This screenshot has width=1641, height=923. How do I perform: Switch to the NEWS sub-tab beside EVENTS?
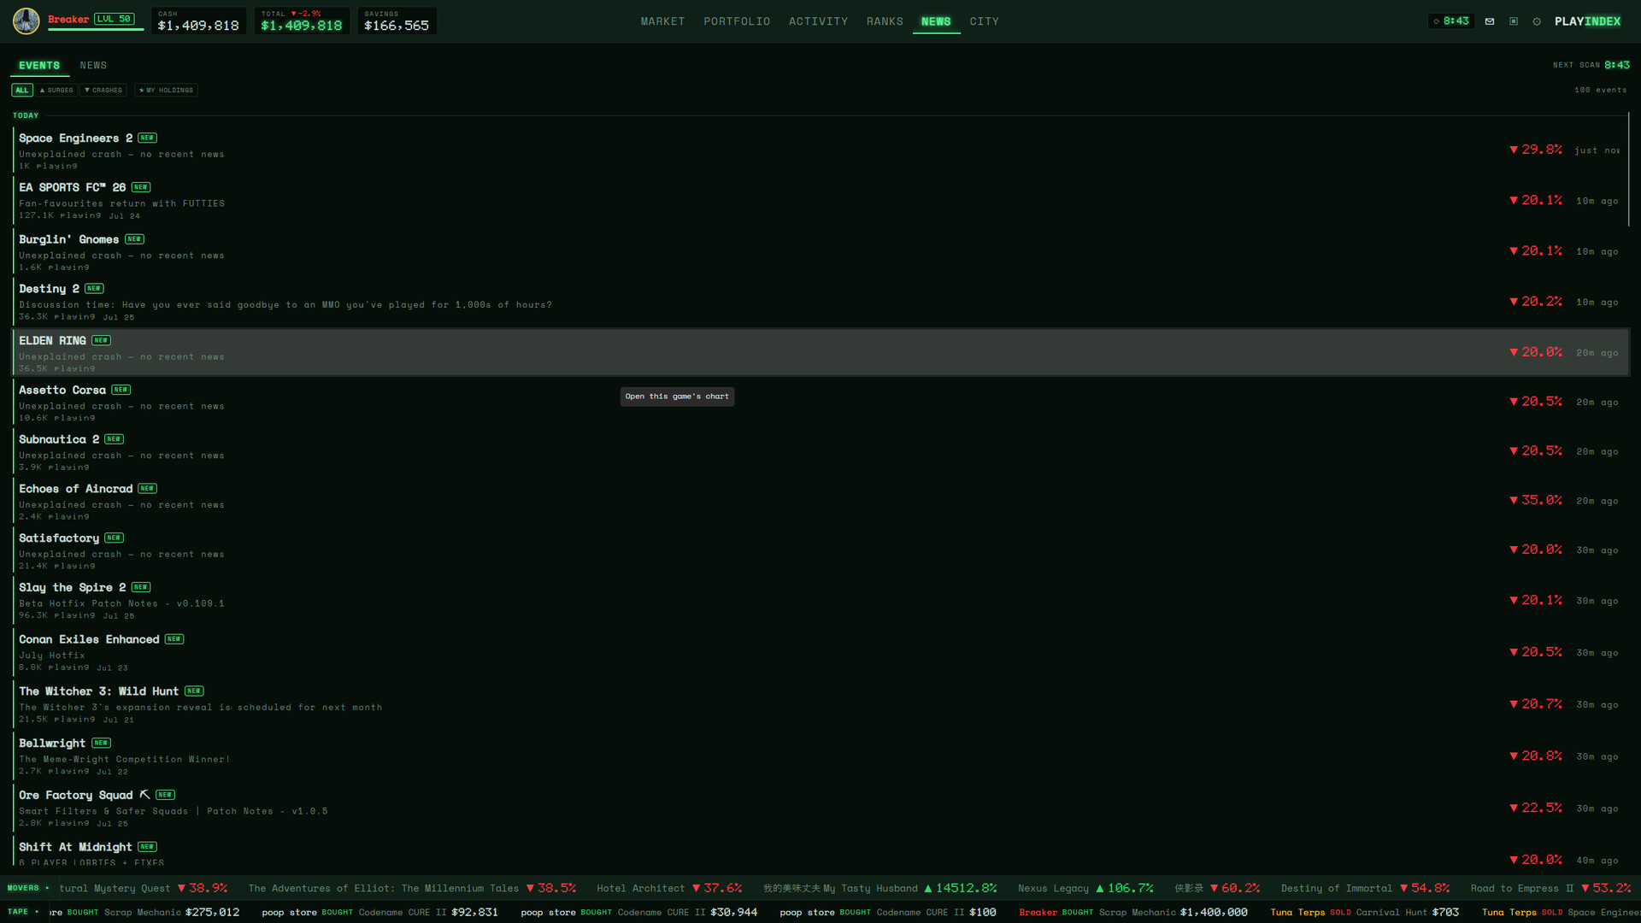tap(93, 65)
